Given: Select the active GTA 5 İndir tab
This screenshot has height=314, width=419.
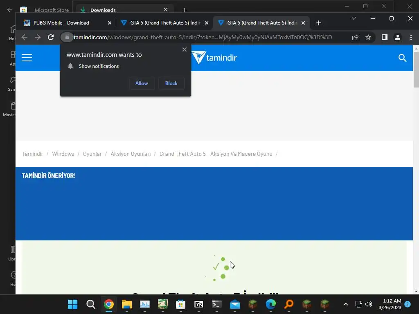Looking at the screenshot, I should point(261,23).
